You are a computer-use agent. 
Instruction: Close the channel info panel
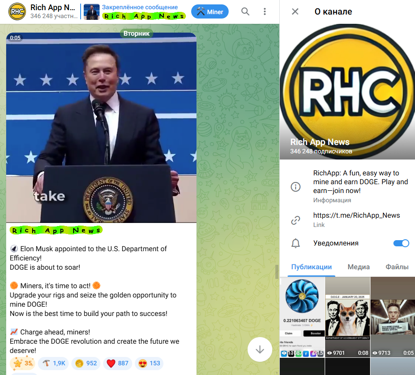click(295, 11)
